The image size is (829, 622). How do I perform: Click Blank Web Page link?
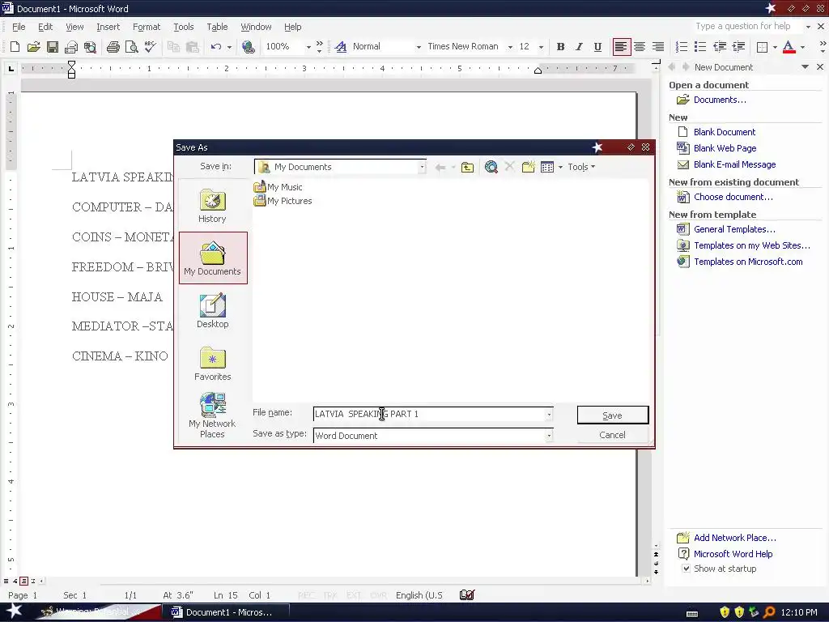[725, 149]
